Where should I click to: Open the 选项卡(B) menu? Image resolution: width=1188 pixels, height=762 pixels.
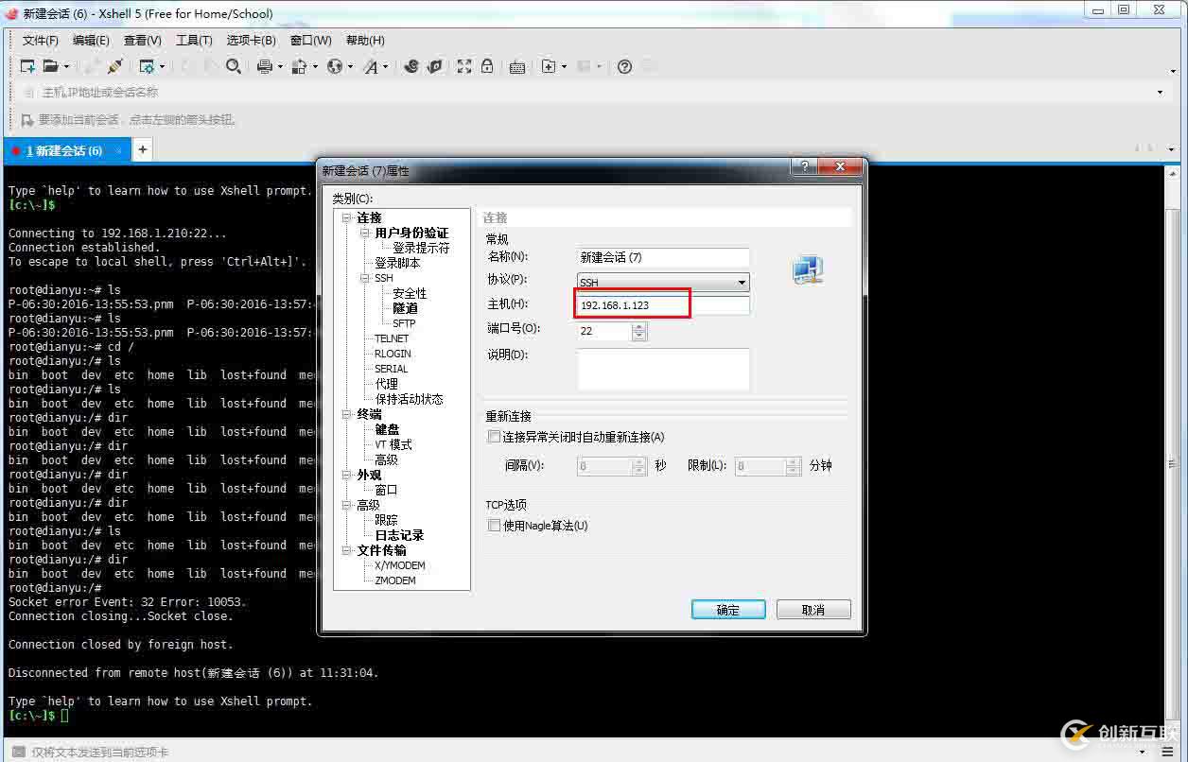(x=251, y=41)
